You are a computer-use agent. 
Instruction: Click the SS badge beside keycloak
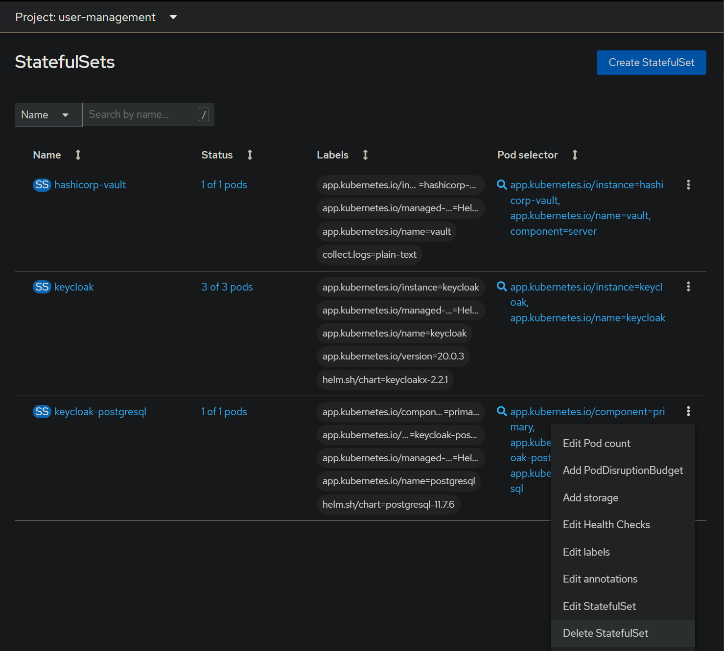click(42, 287)
